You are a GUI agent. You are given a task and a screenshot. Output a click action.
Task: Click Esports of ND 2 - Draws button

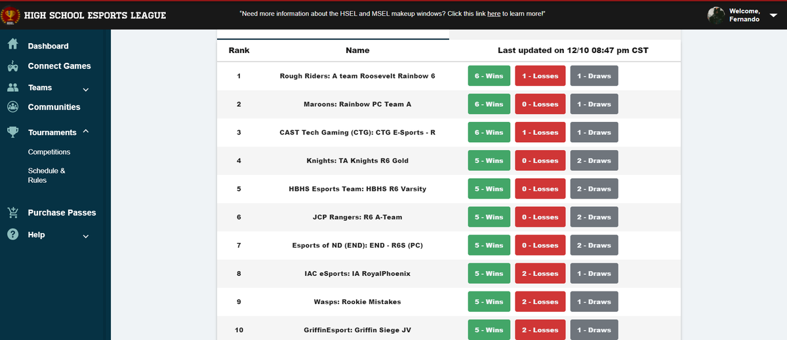point(594,245)
